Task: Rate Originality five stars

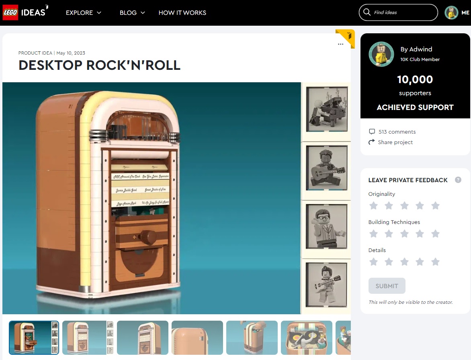Action: [x=435, y=205]
